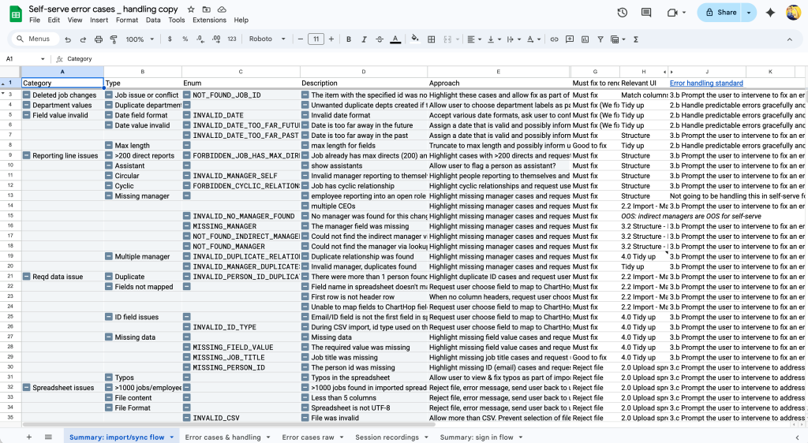
Task: Open borders options
Action: click(x=432, y=39)
